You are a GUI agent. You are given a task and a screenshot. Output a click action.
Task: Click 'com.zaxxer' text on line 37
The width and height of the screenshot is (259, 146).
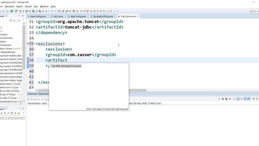[80, 55]
